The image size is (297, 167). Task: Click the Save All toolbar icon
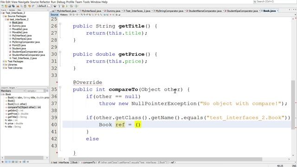13,6
